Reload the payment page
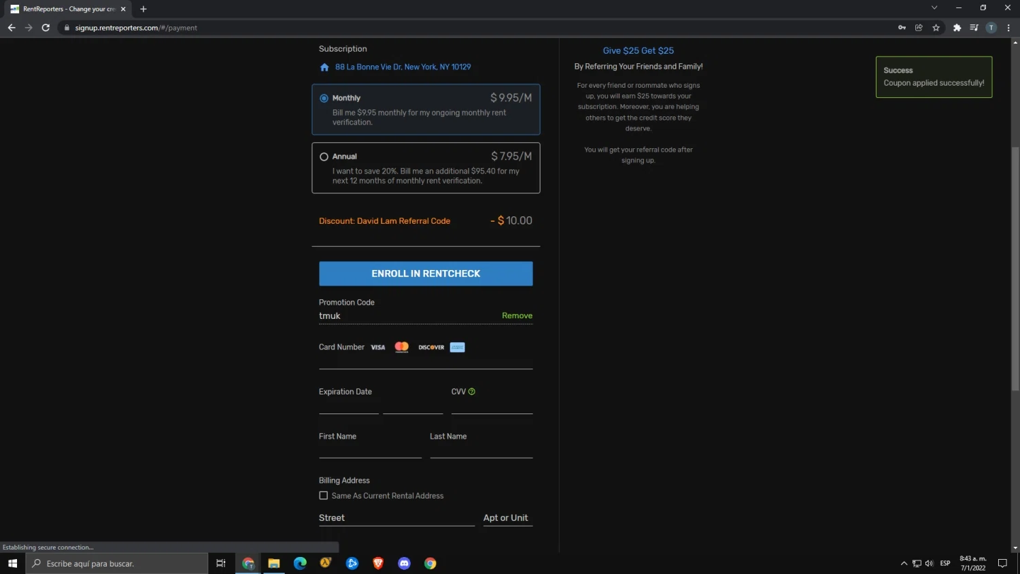Viewport: 1020px width, 574px height. pyautogui.click(x=46, y=28)
